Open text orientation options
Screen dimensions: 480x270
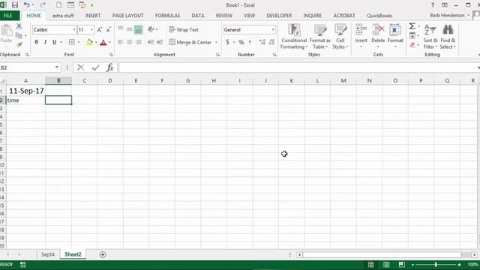151,29
